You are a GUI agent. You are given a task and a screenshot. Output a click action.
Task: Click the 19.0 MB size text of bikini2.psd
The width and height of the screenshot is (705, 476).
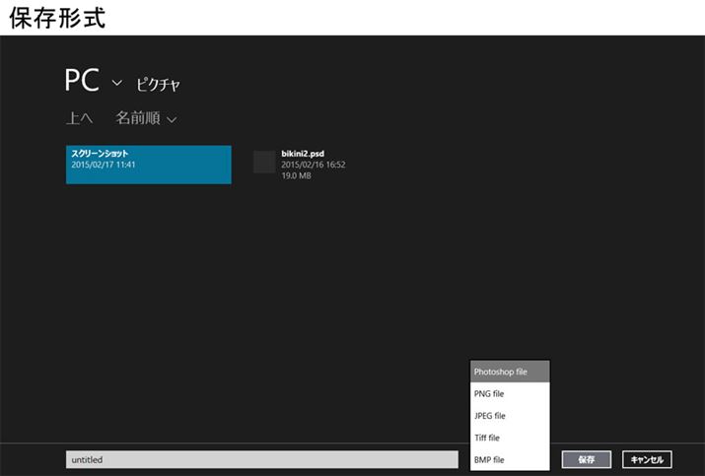click(x=297, y=176)
